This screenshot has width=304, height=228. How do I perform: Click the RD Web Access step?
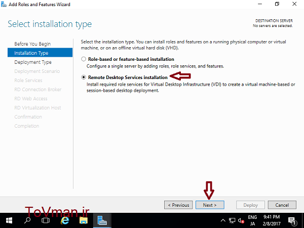click(31, 98)
